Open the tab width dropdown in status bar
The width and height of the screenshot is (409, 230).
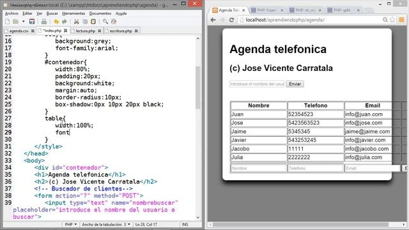(x=106, y=224)
